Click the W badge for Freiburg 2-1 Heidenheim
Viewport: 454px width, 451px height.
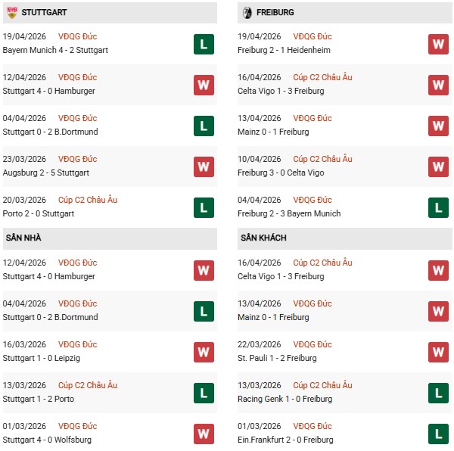437,44
